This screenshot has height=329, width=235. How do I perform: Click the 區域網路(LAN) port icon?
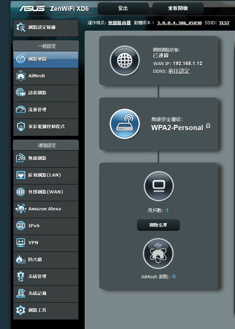tap(20, 175)
